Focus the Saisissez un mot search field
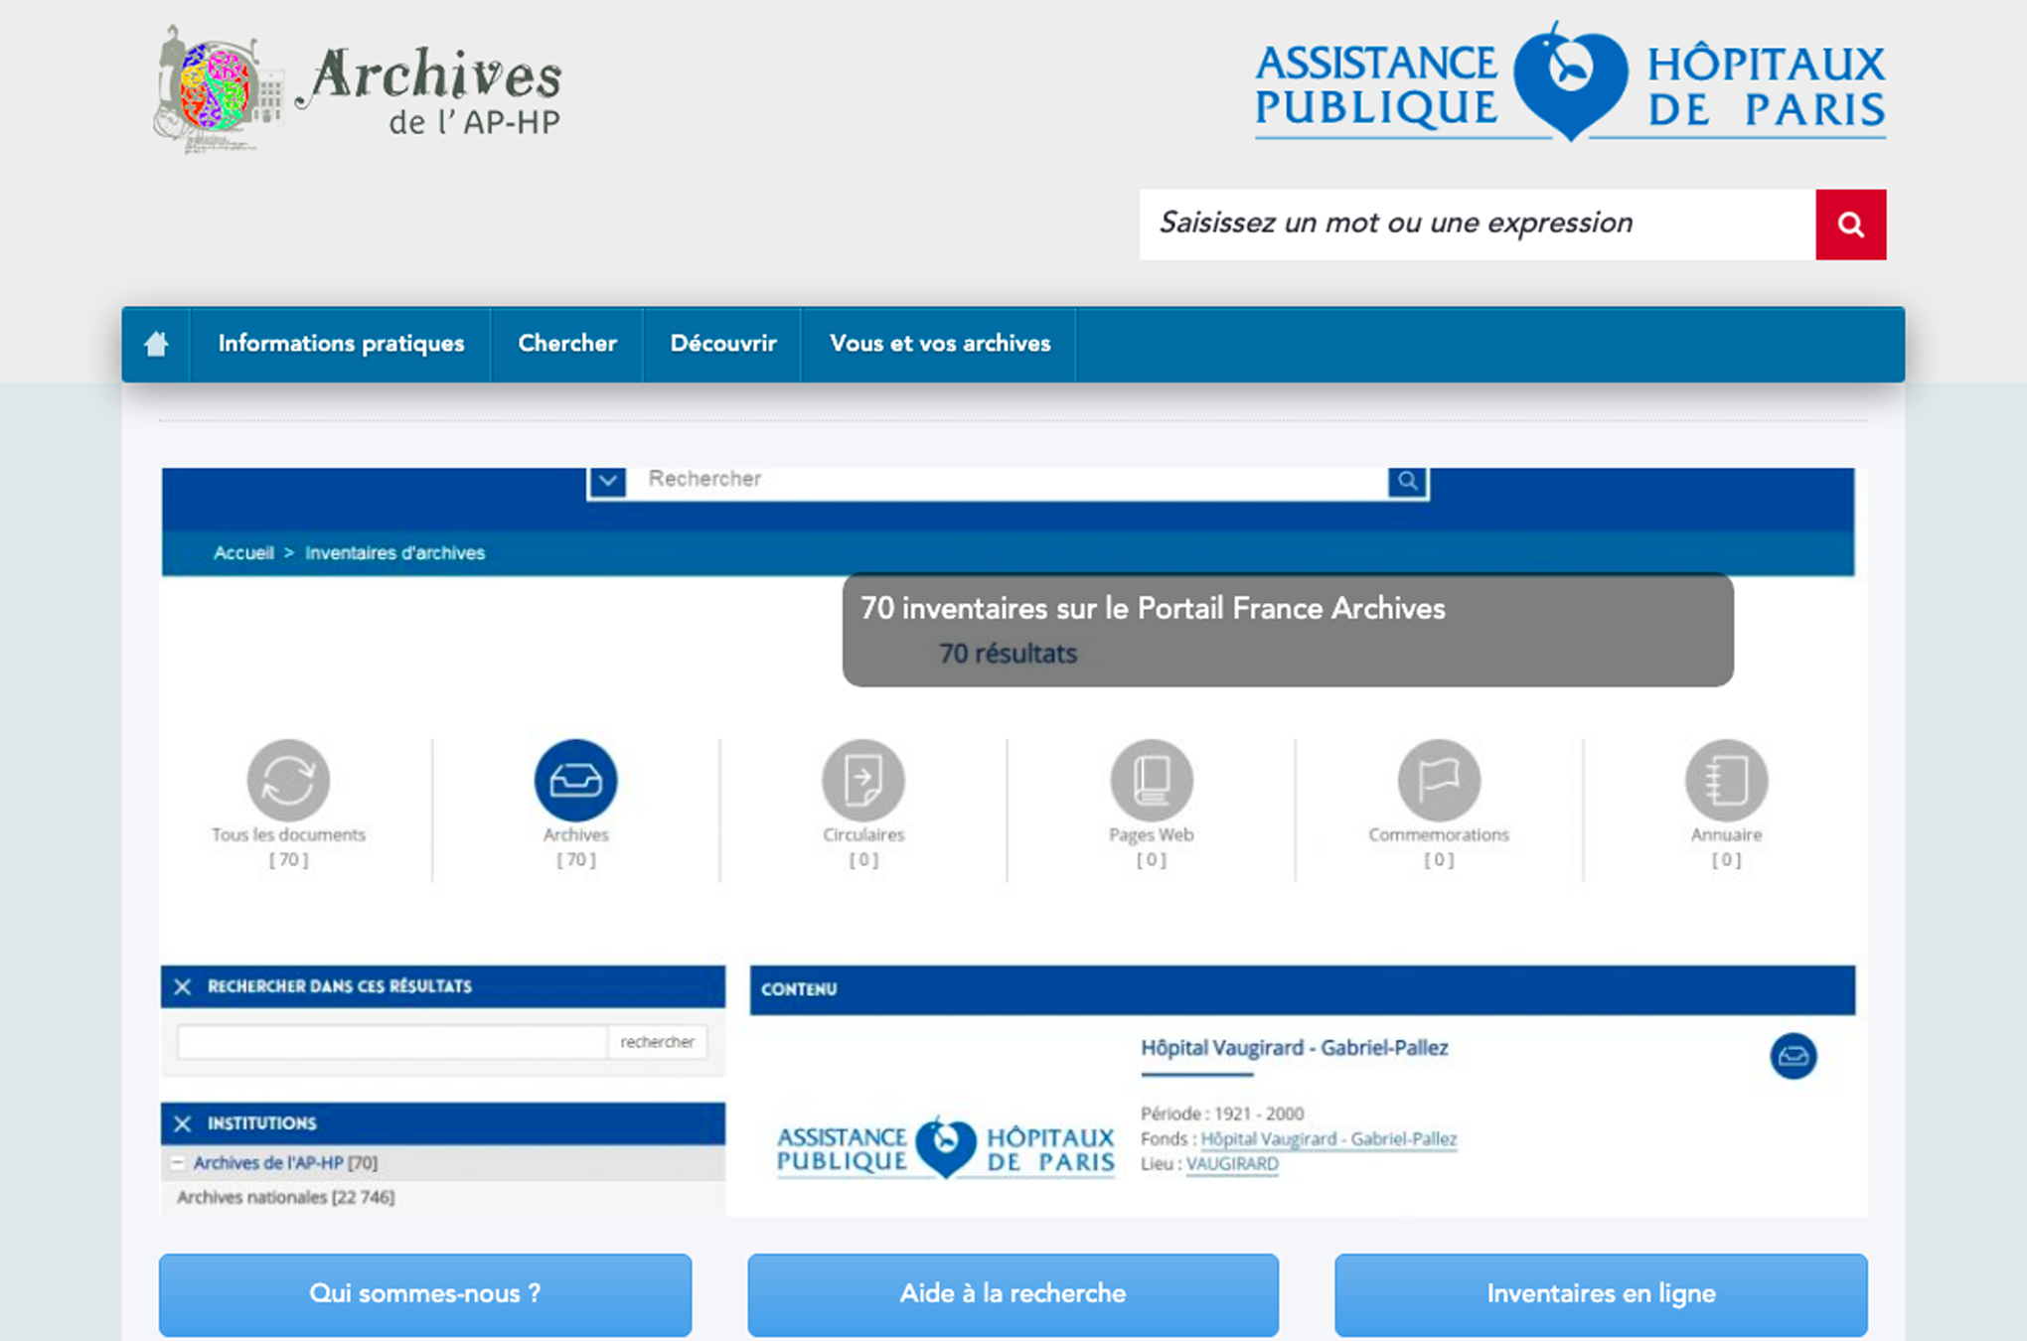Image resolution: width=2027 pixels, height=1341 pixels. point(1478,224)
